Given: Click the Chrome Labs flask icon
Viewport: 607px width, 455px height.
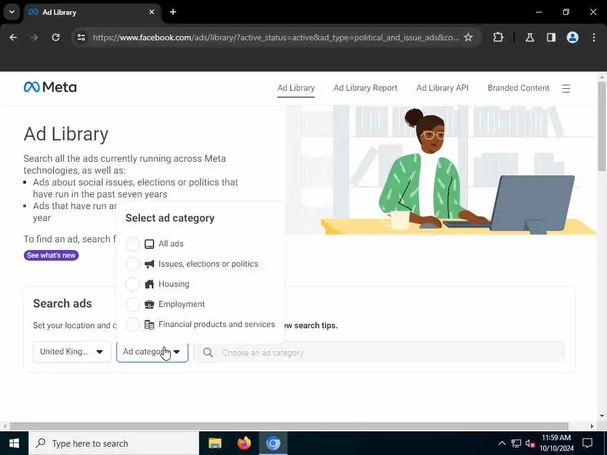Looking at the screenshot, I should coord(529,37).
